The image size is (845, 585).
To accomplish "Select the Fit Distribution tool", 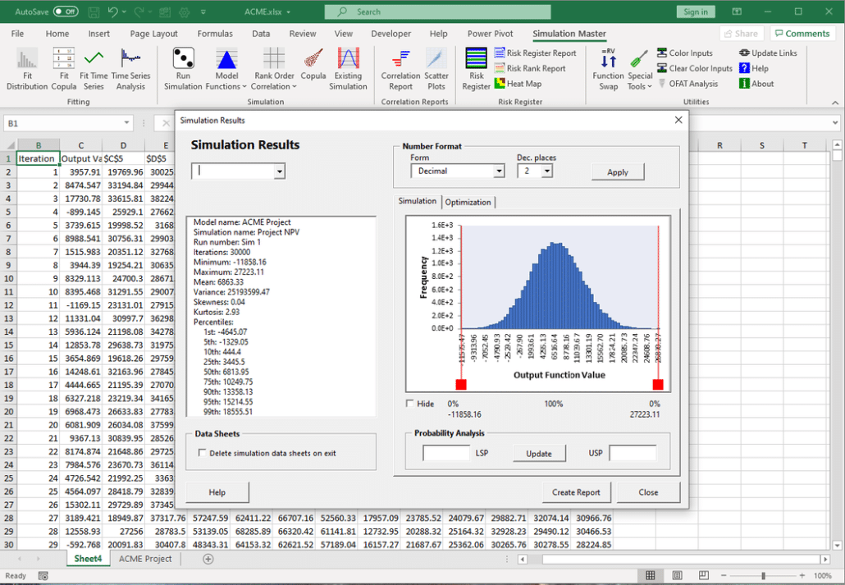I will 27,68.
